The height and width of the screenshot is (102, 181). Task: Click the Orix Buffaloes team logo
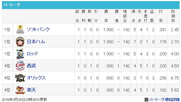point(20,78)
